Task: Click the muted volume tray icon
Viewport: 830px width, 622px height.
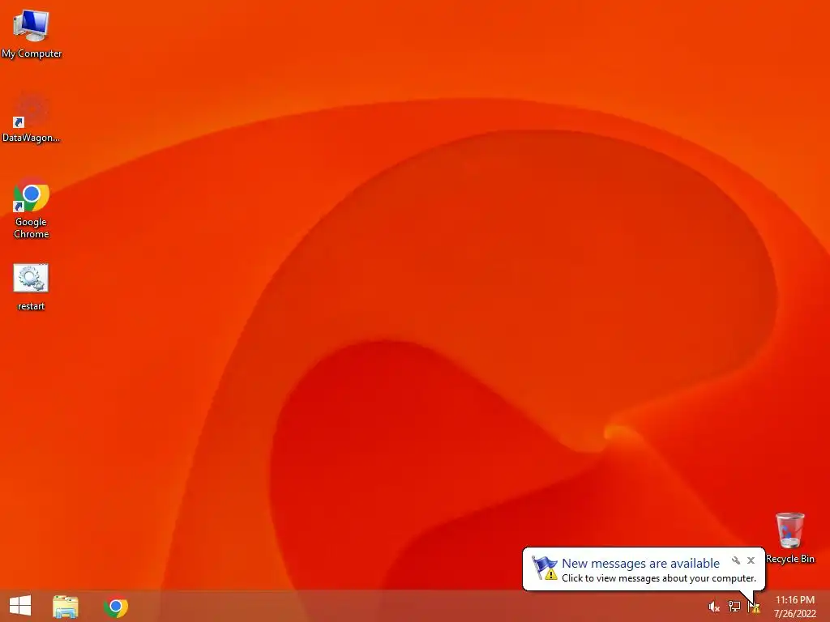Action: click(x=714, y=607)
